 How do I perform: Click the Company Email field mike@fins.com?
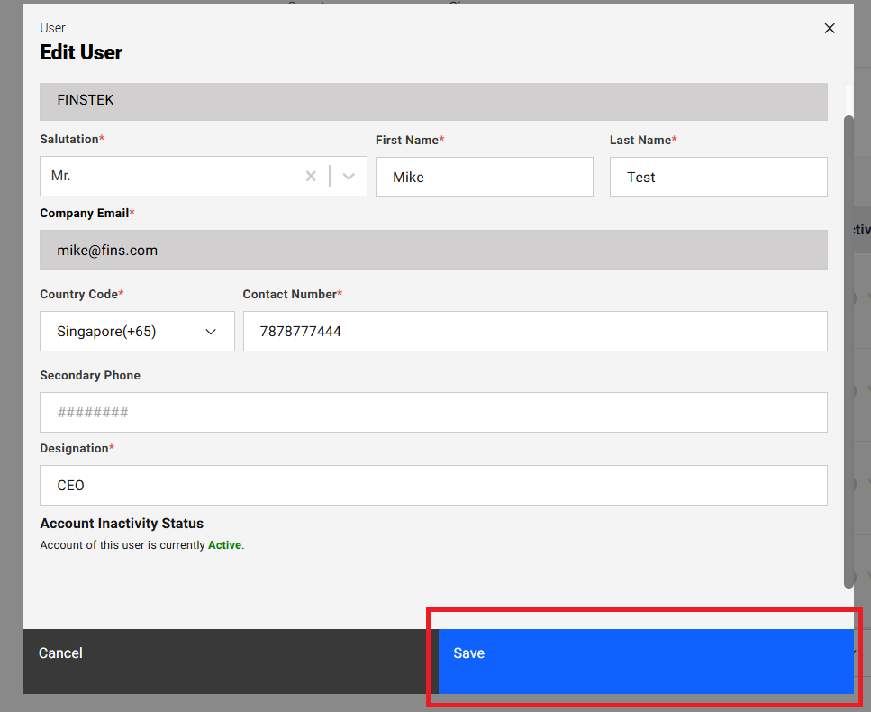tap(432, 251)
